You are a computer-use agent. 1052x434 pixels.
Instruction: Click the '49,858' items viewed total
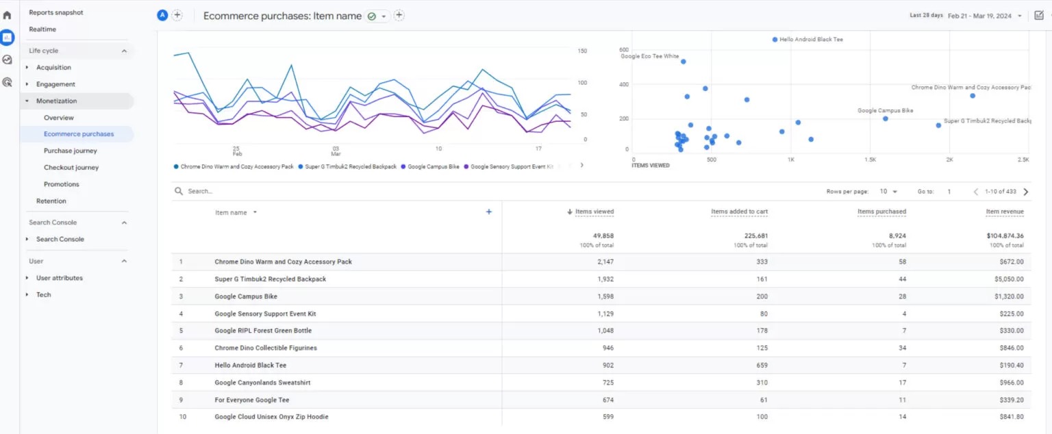point(603,235)
